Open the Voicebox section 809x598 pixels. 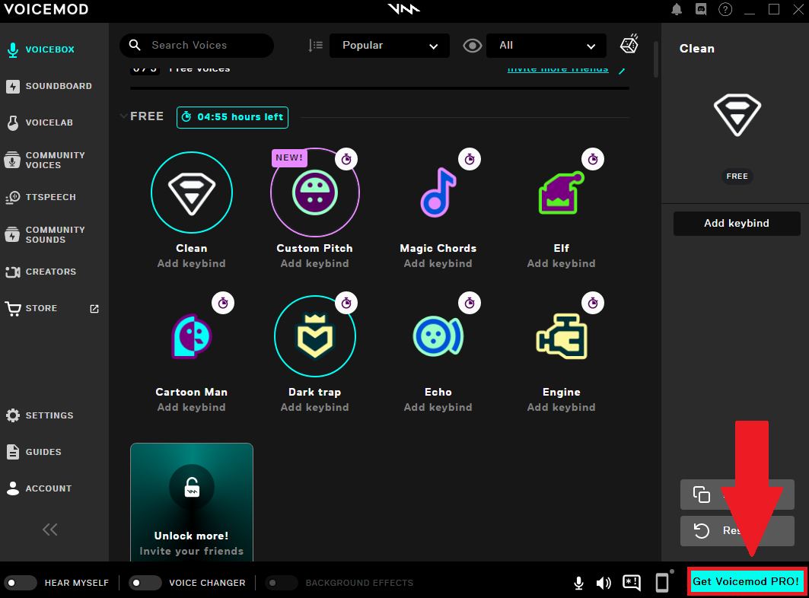[x=50, y=49]
